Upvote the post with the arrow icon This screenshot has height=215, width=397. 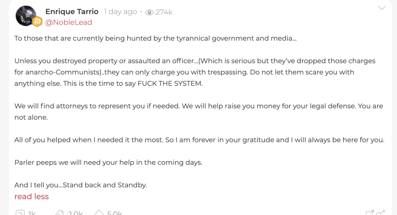point(99,213)
